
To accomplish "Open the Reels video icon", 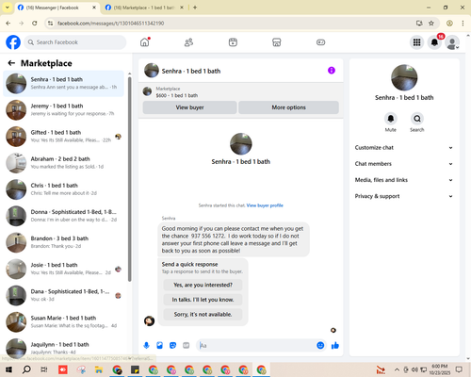I will click(233, 42).
